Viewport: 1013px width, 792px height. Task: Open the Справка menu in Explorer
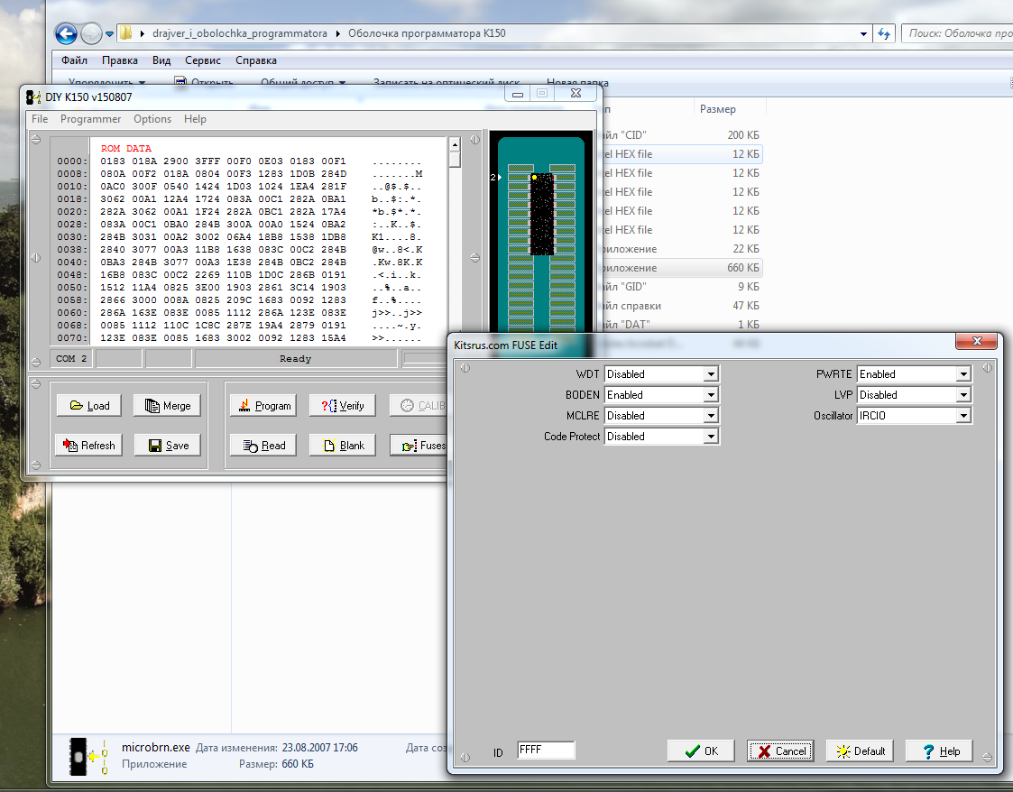pos(256,60)
